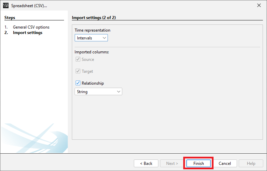
Task: Uncheck the Relationship column checkbox
Action: click(78, 83)
